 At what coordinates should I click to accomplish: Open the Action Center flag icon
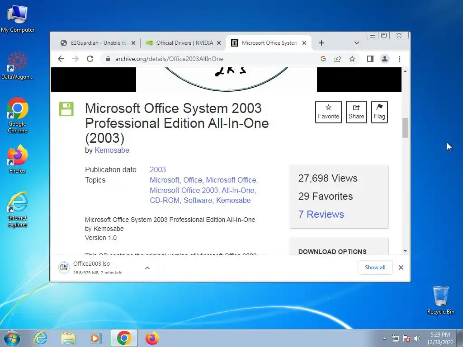click(406, 338)
